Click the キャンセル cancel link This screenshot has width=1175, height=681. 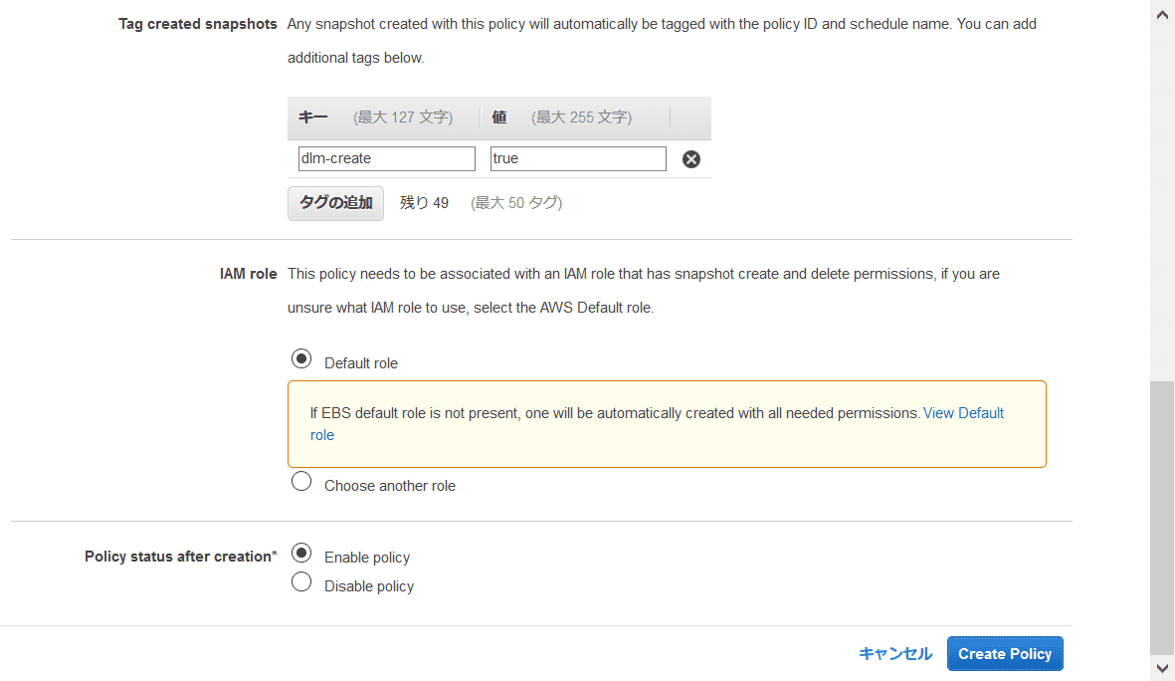(895, 654)
